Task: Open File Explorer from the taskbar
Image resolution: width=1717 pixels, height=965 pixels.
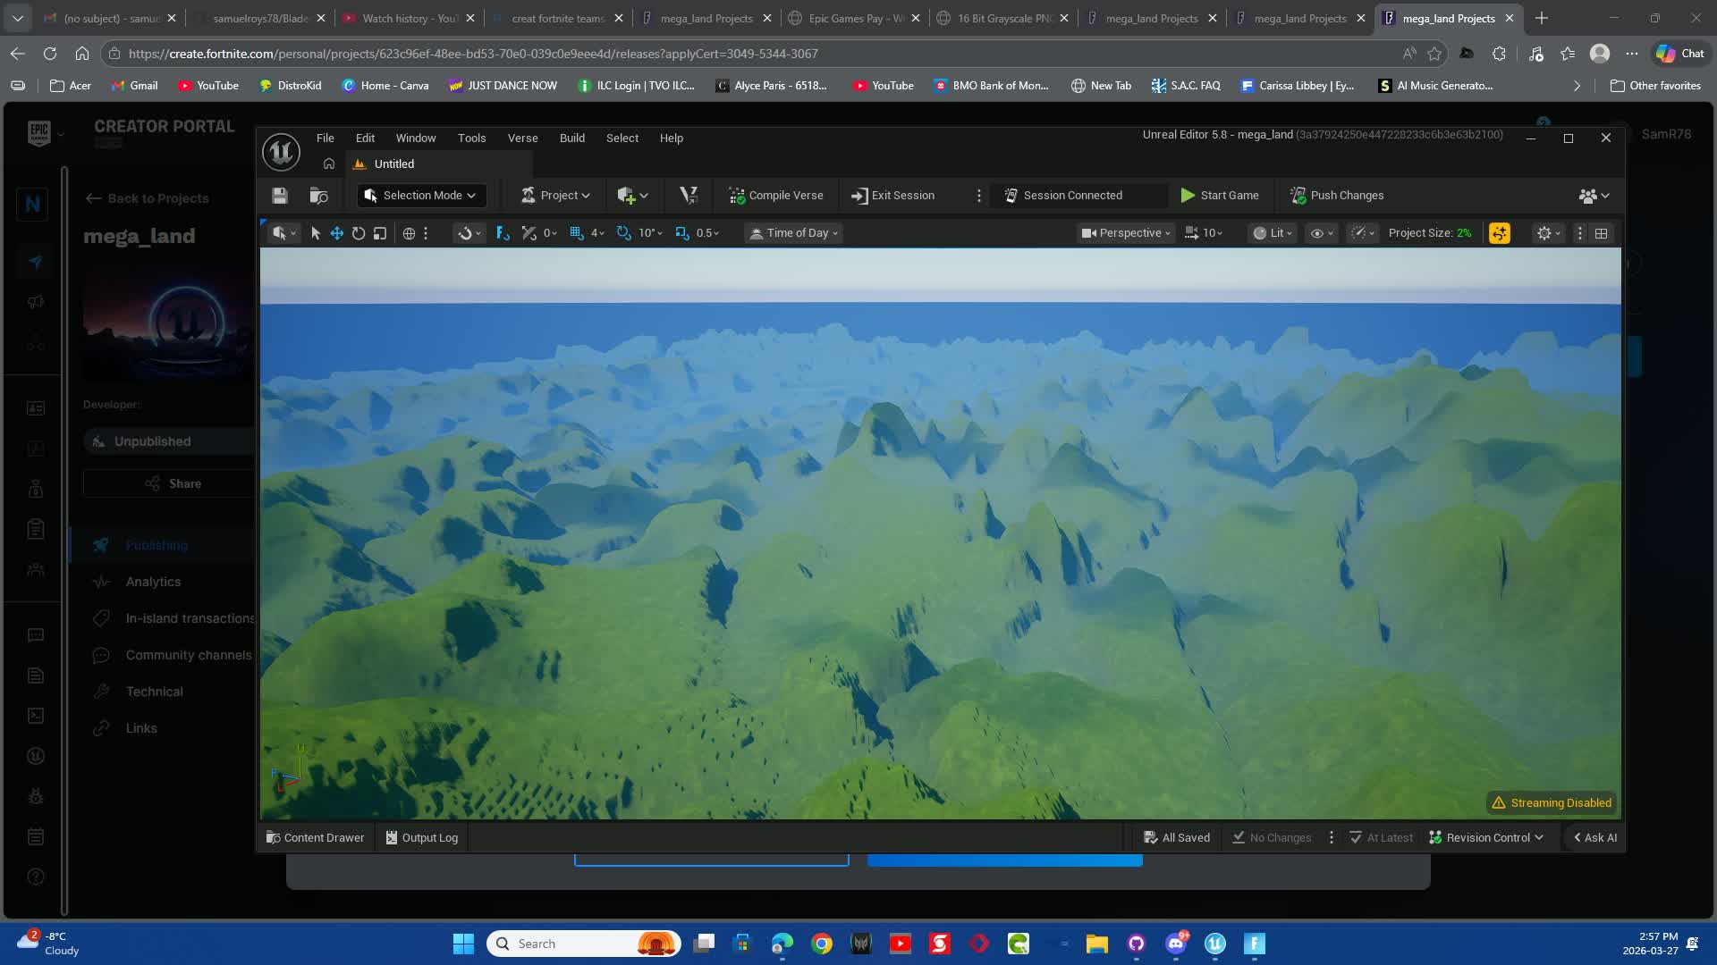Action: (x=1097, y=944)
